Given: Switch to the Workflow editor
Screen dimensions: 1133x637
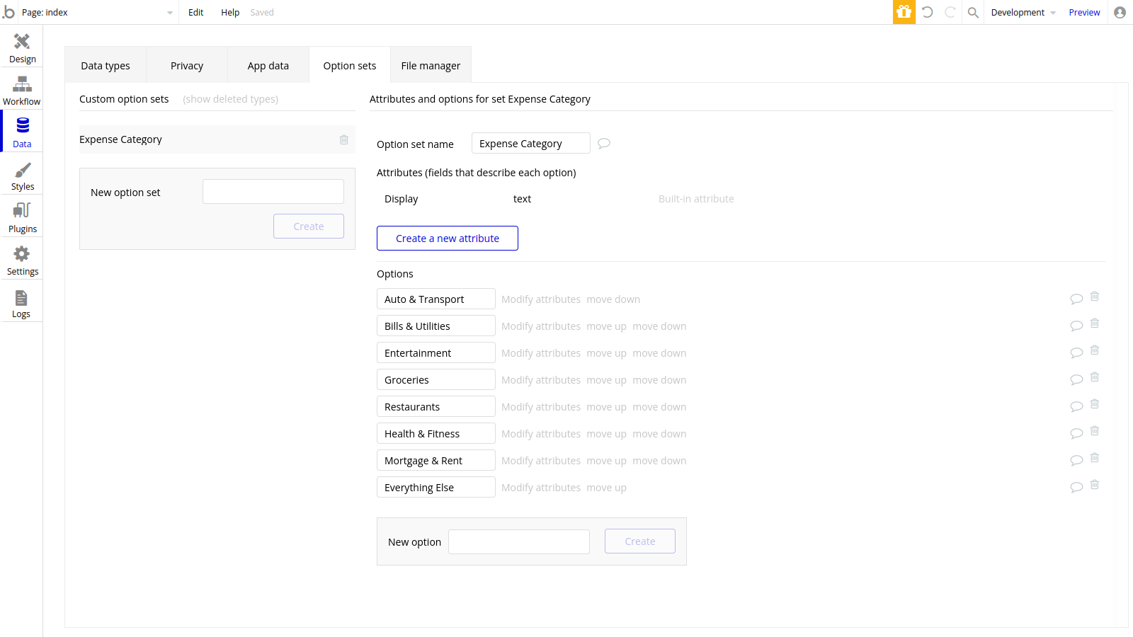Looking at the screenshot, I should (21, 89).
